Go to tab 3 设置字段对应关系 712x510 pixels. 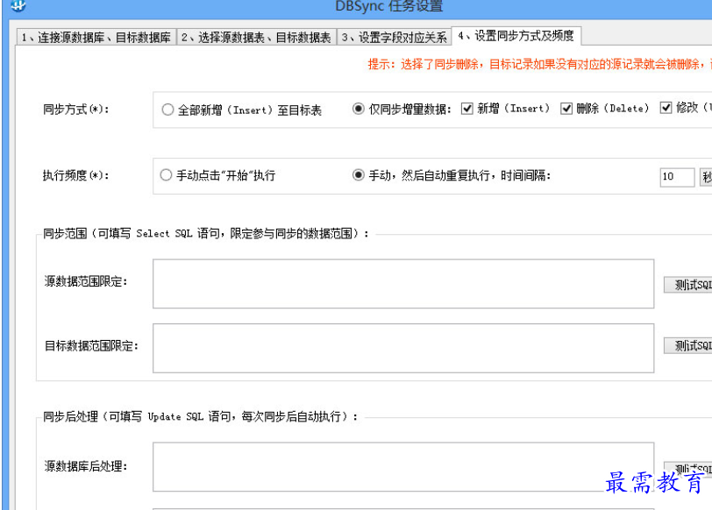click(x=395, y=37)
